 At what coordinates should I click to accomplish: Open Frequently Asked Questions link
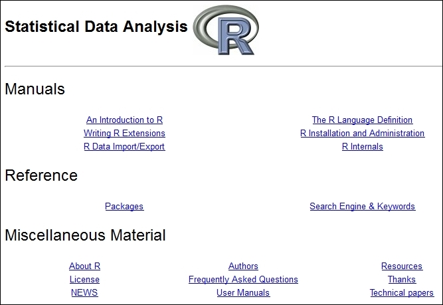[x=243, y=279]
